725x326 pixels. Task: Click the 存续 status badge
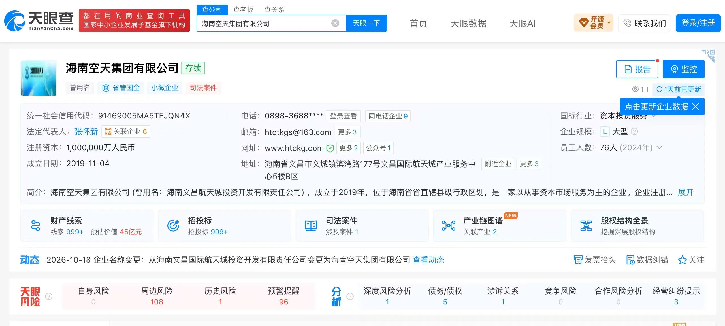(193, 68)
